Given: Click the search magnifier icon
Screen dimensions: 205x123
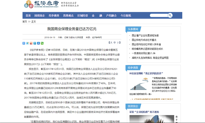Looking at the screenshot, I should 170,16.
